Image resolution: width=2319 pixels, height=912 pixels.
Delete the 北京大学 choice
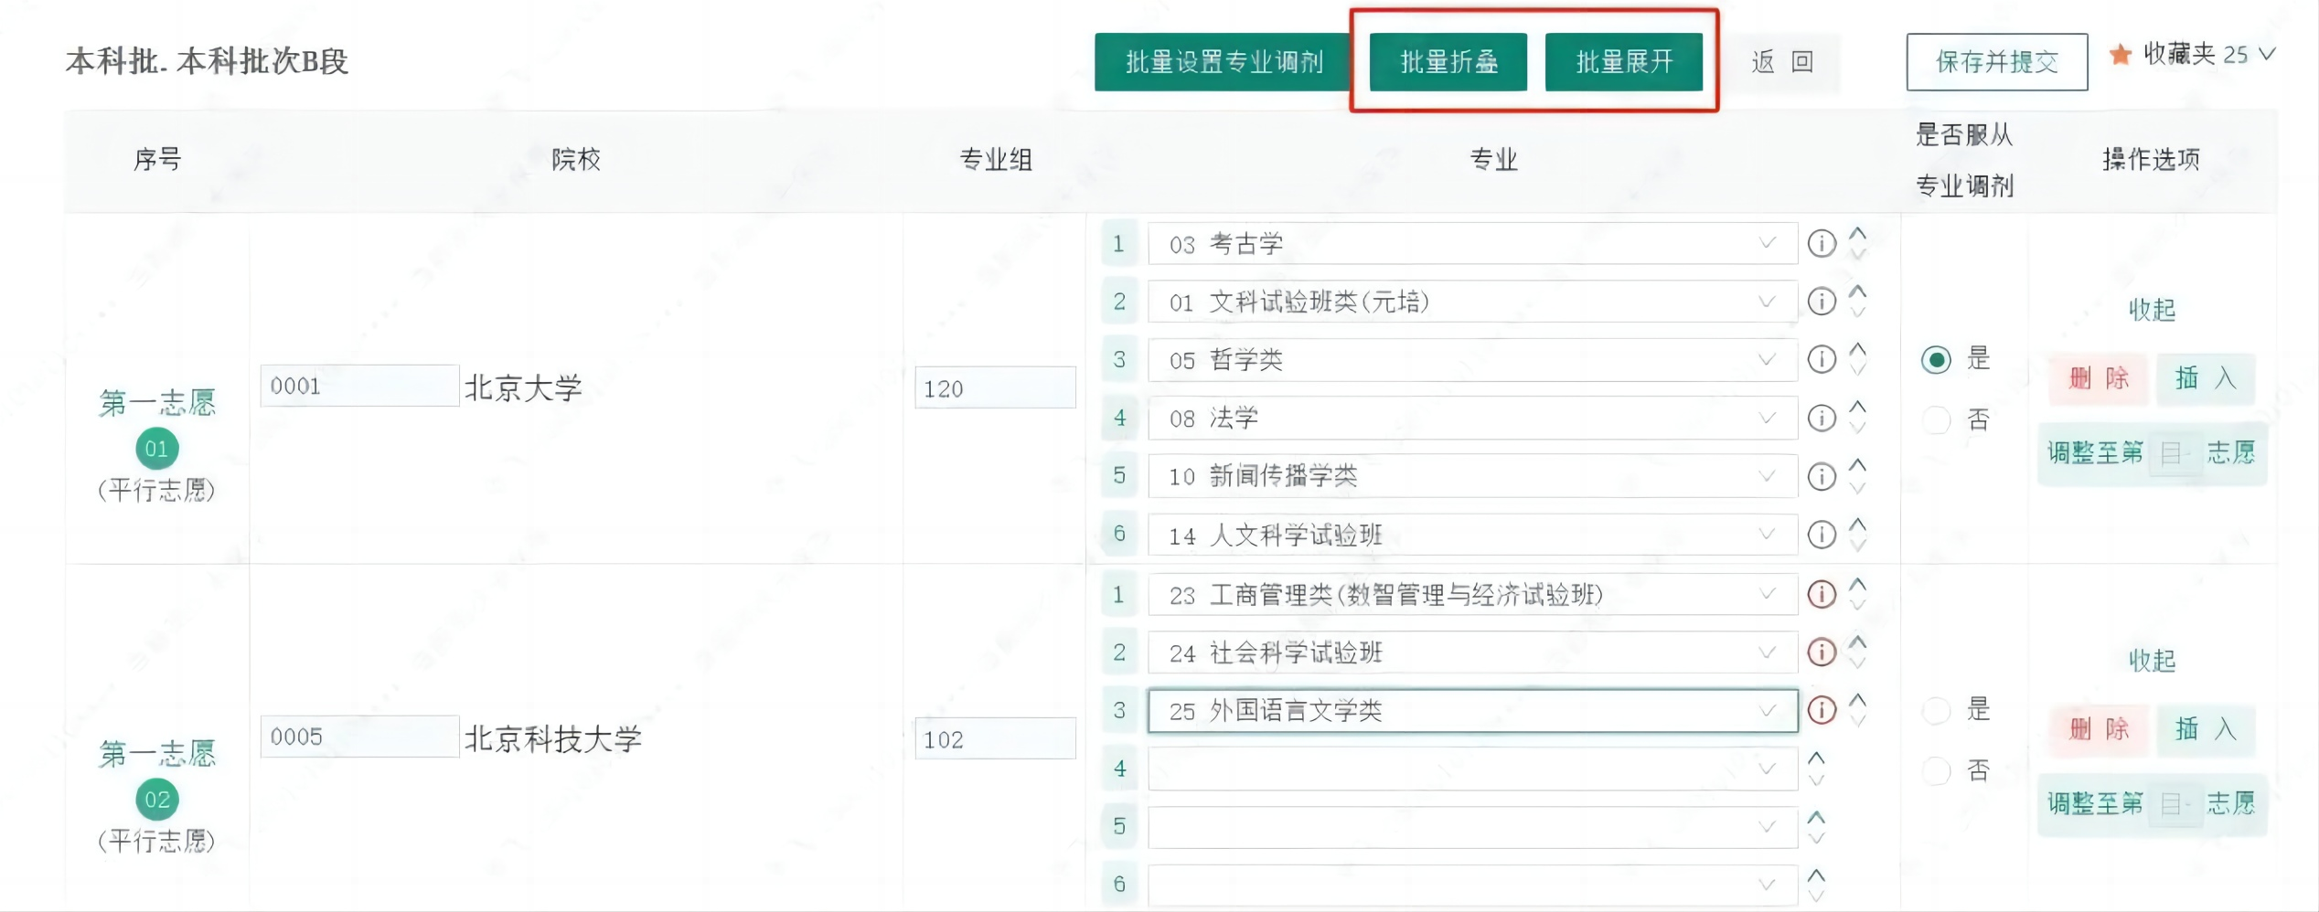(2099, 378)
